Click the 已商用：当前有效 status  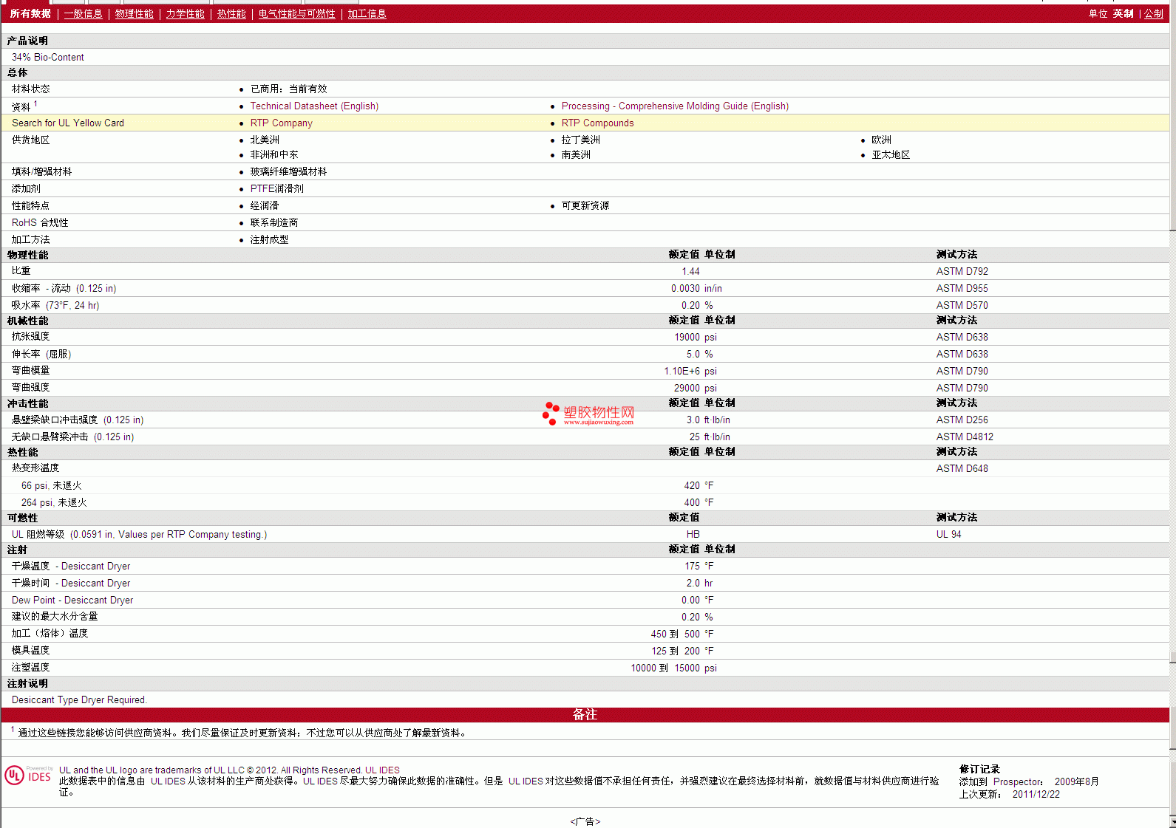[x=288, y=89]
